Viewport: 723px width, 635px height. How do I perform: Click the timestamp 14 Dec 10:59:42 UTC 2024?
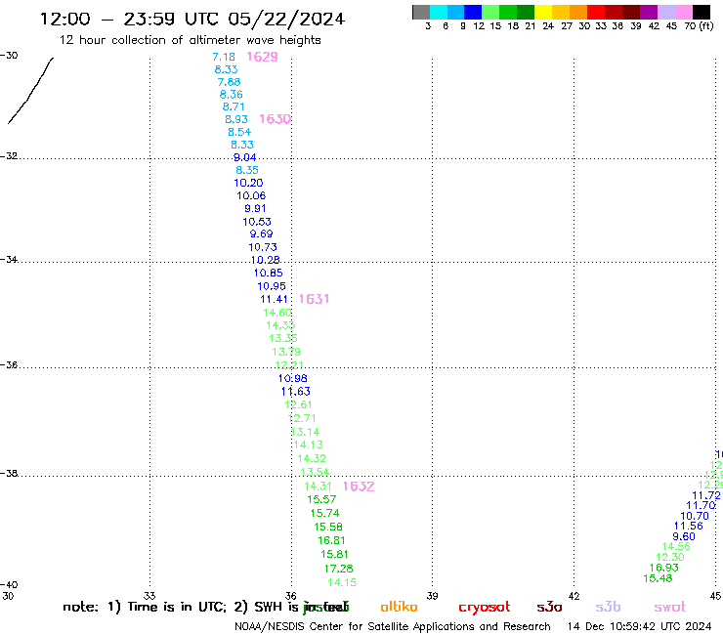639,626
